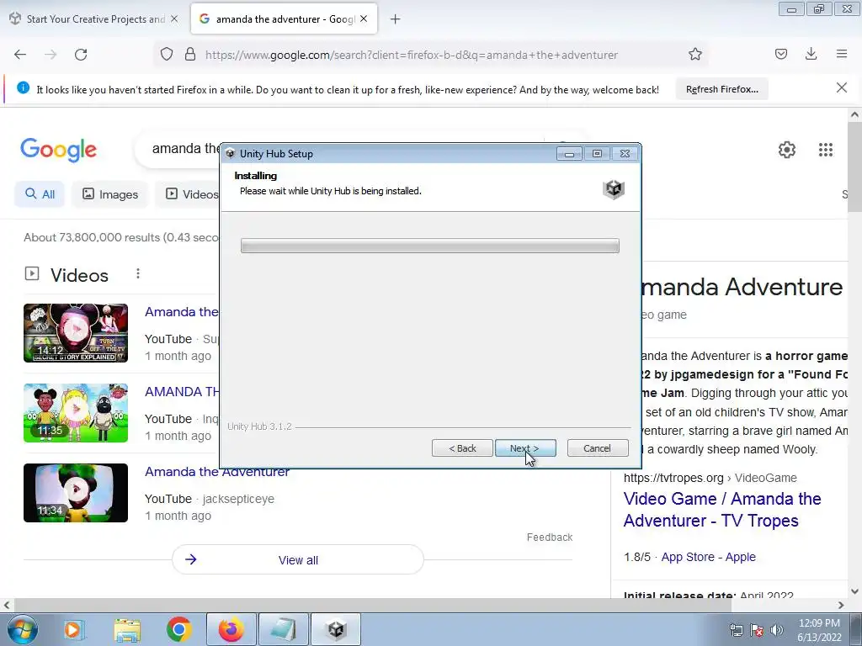Minimize the Unity Hub Setup dialog
862x646 pixels.
(x=570, y=154)
